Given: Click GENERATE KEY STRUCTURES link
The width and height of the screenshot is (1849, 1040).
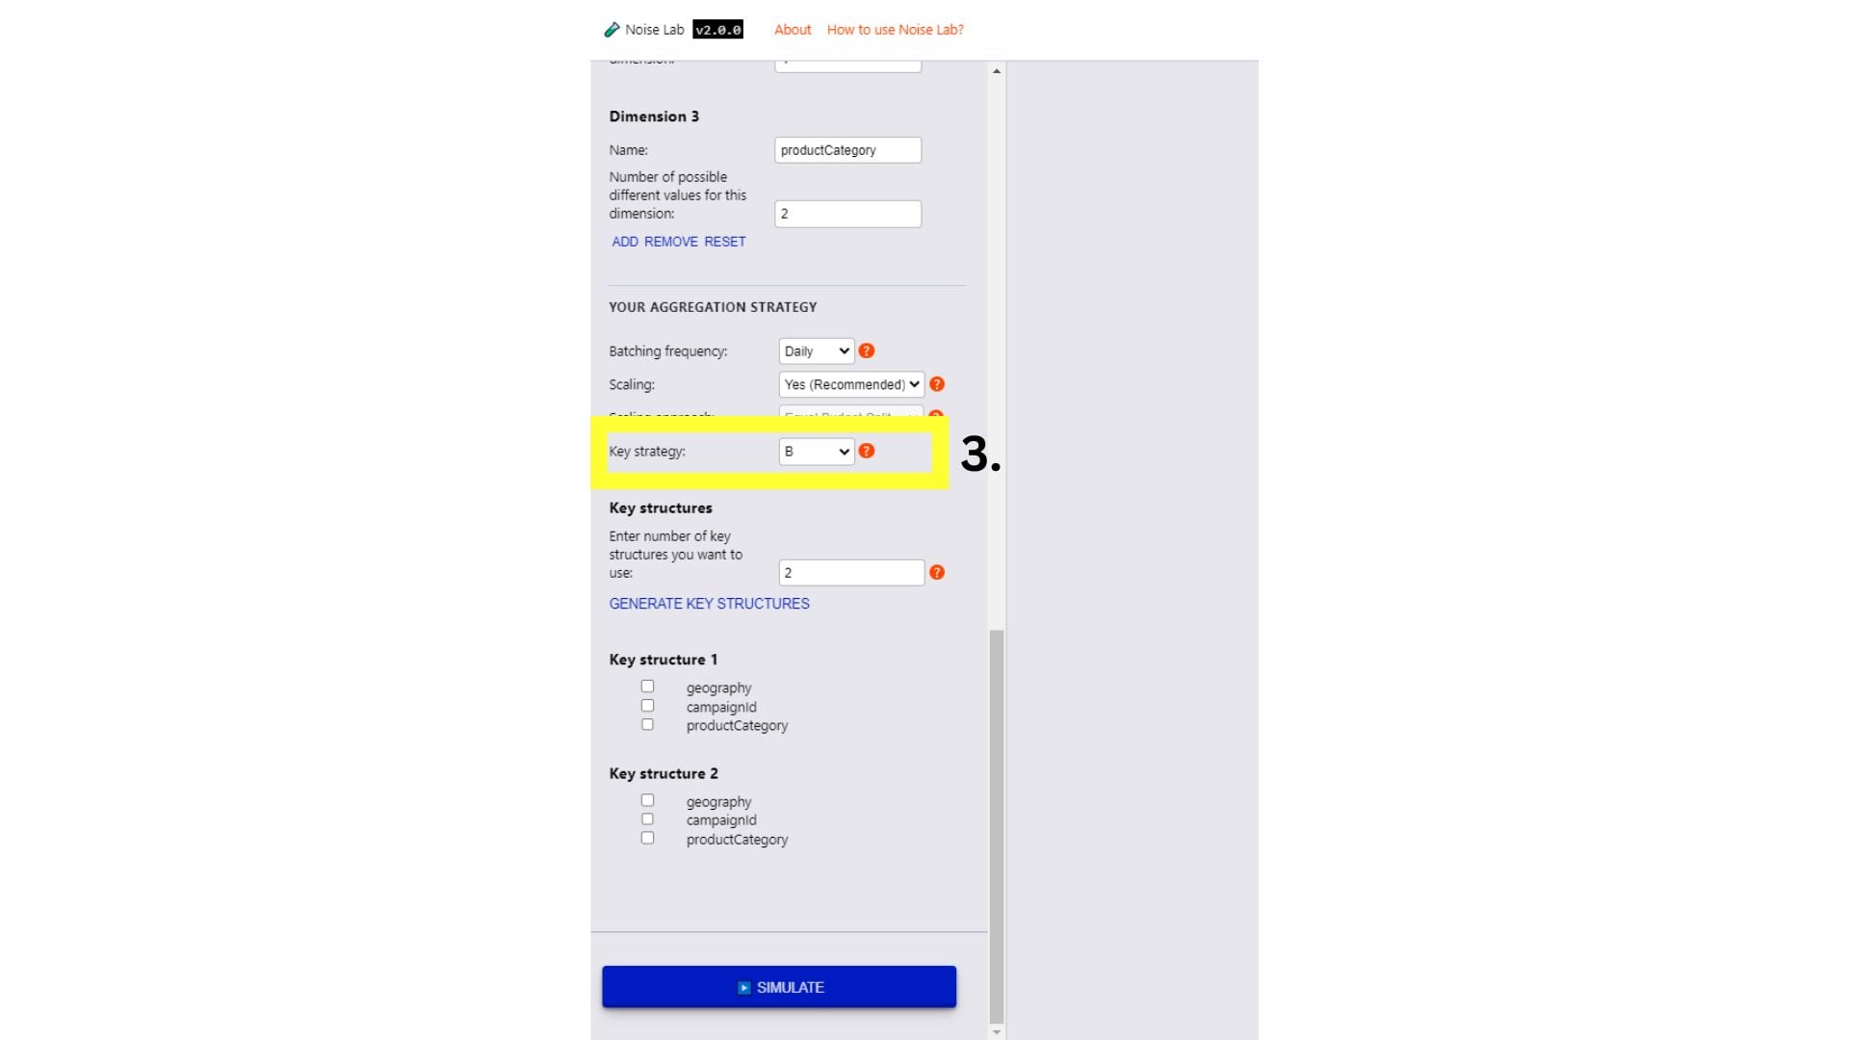Looking at the screenshot, I should click(709, 603).
